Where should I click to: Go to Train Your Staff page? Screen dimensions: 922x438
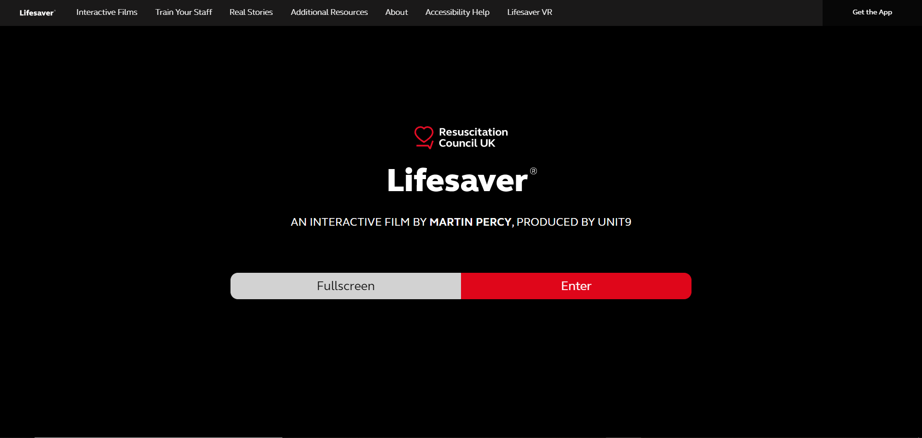click(x=183, y=12)
